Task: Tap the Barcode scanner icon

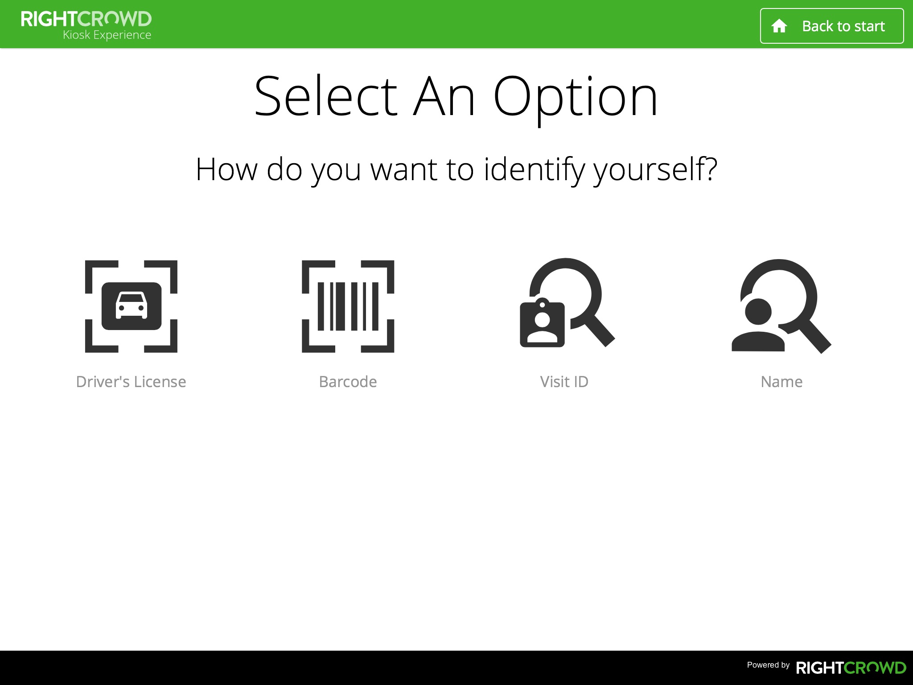Action: click(348, 306)
